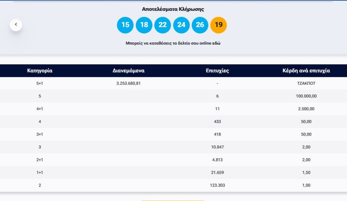Viewport: 347px width, 201px height.
Task: Click the '433' successes cell
Action: coord(217,122)
